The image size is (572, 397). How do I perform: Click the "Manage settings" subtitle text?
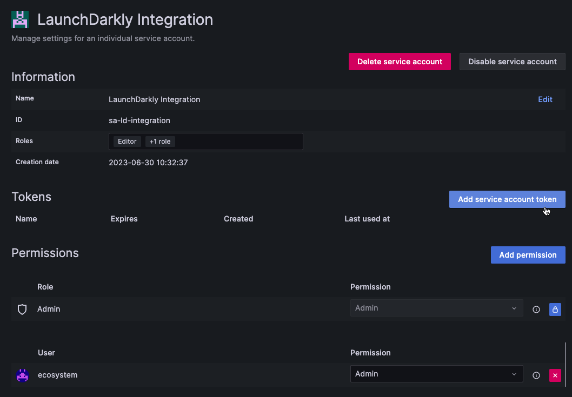(103, 38)
